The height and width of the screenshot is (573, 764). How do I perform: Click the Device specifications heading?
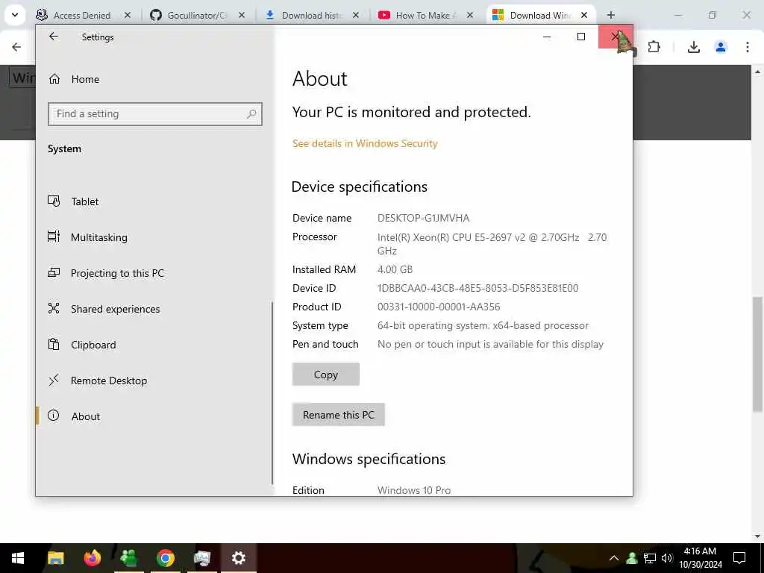pyautogui.click(x=360, y=187)
